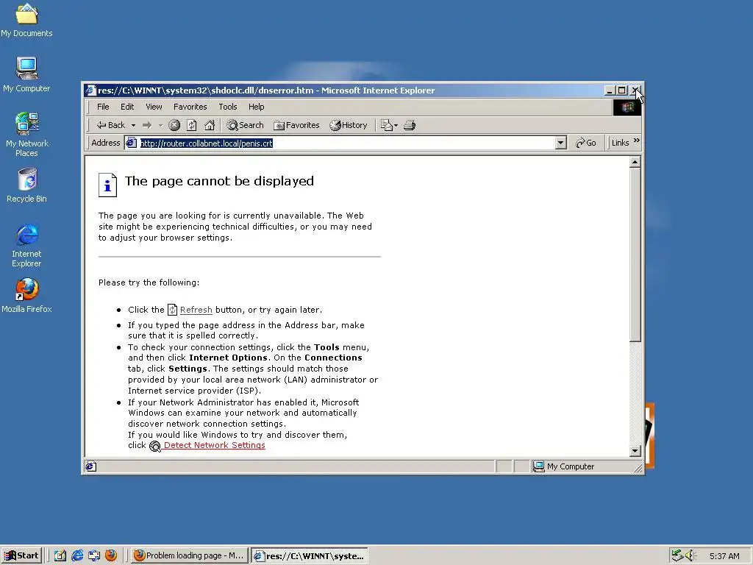Minimize the Internet Explorer window
The height and width of the screenshot is (565, 753).
click(610, 90)
